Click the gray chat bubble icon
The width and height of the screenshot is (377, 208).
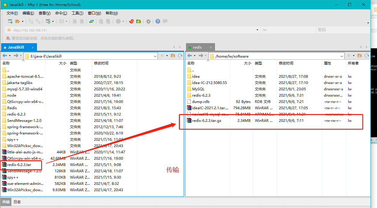click(165, 21)
